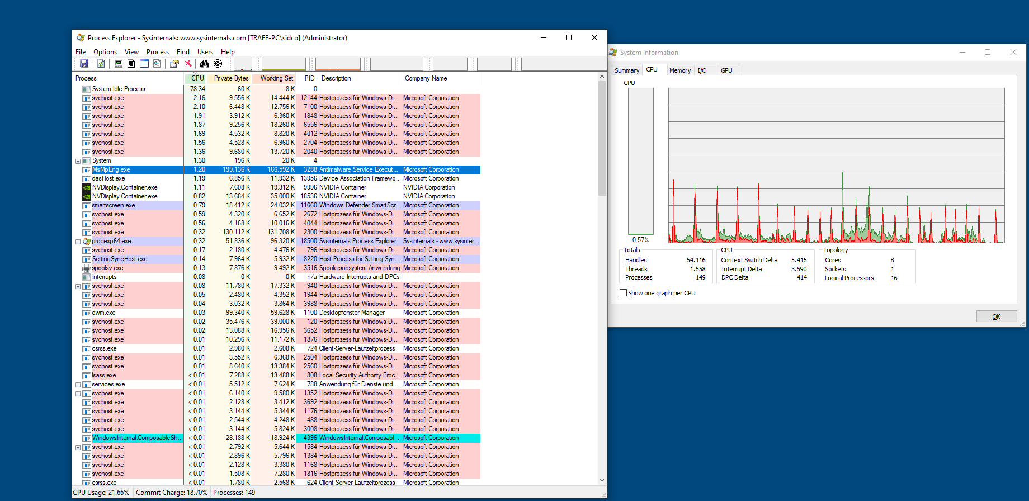Toggle Show Lower Pane toolbar icon
Viewport: 1029px width, 501px height.
144,64
